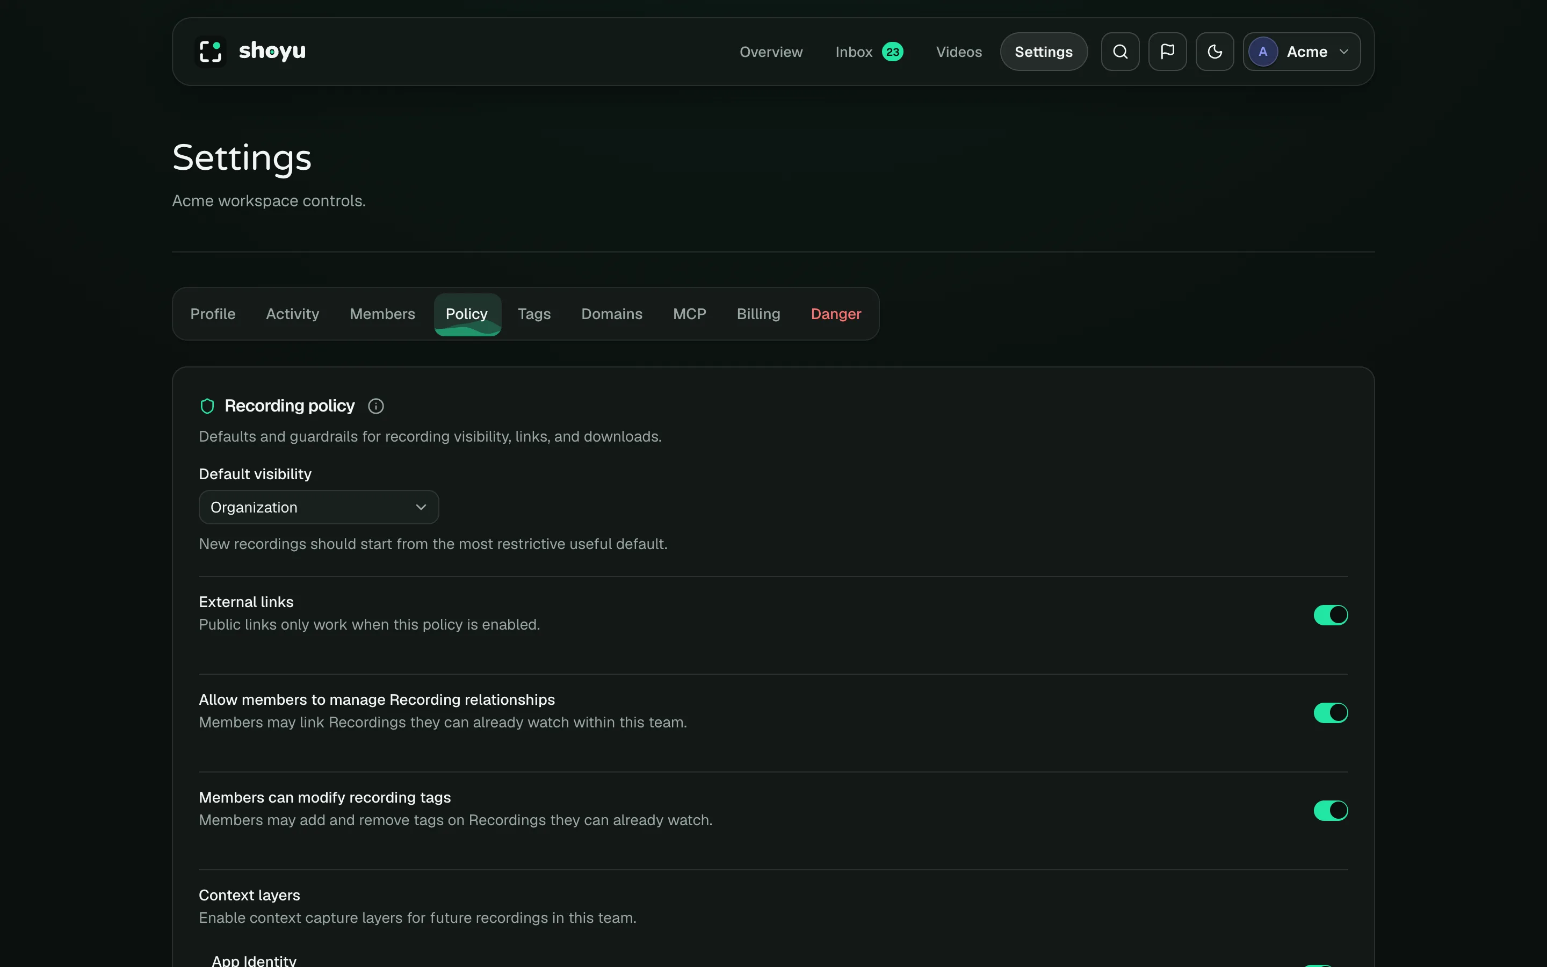1547x967 pixels.
Task: Click the 'Members can modify recording tags' label
Action: pyautogui.click(x=325, y=798)
